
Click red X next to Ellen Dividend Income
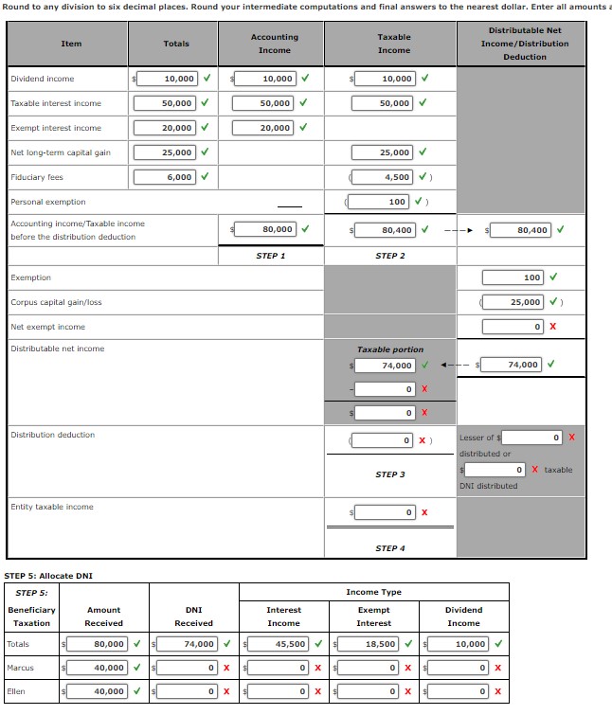(498, 690)
